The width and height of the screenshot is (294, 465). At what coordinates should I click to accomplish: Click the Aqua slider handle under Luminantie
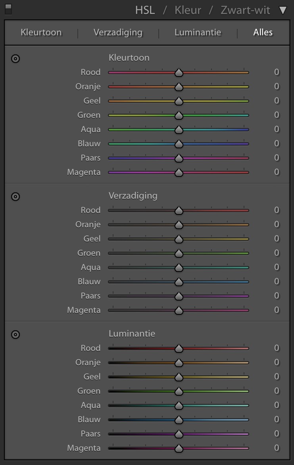[179, 405]
